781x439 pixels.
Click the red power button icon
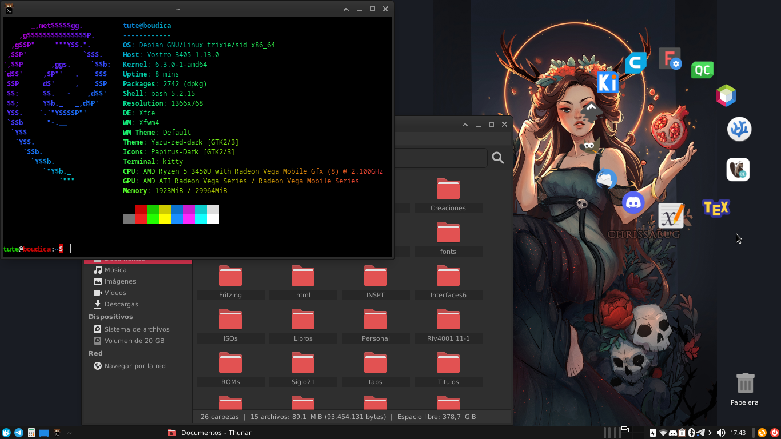coord(775,433)
